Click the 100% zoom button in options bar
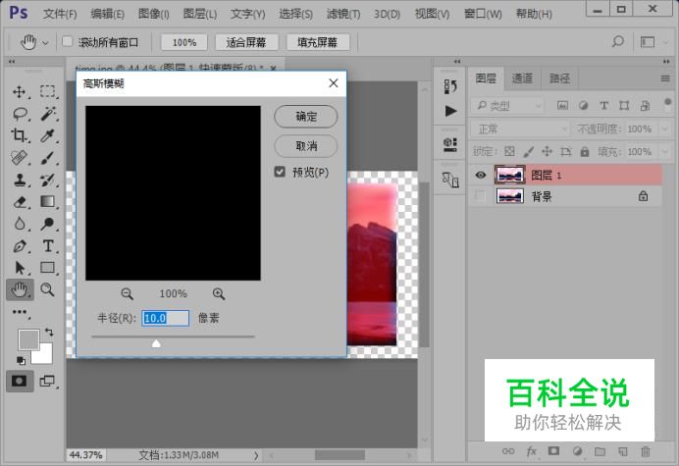Viewport: 679px width, 466px height. 184,42
